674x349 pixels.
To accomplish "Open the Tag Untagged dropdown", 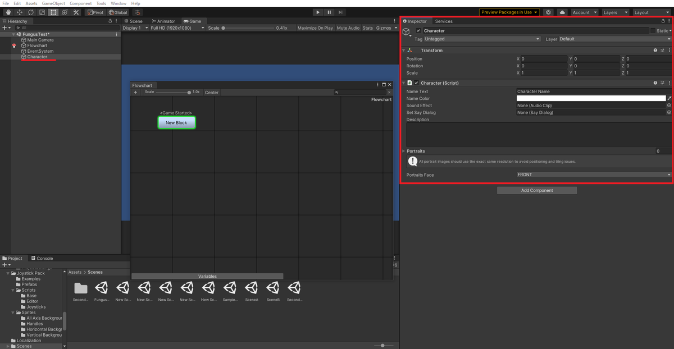I will [481, 39].
